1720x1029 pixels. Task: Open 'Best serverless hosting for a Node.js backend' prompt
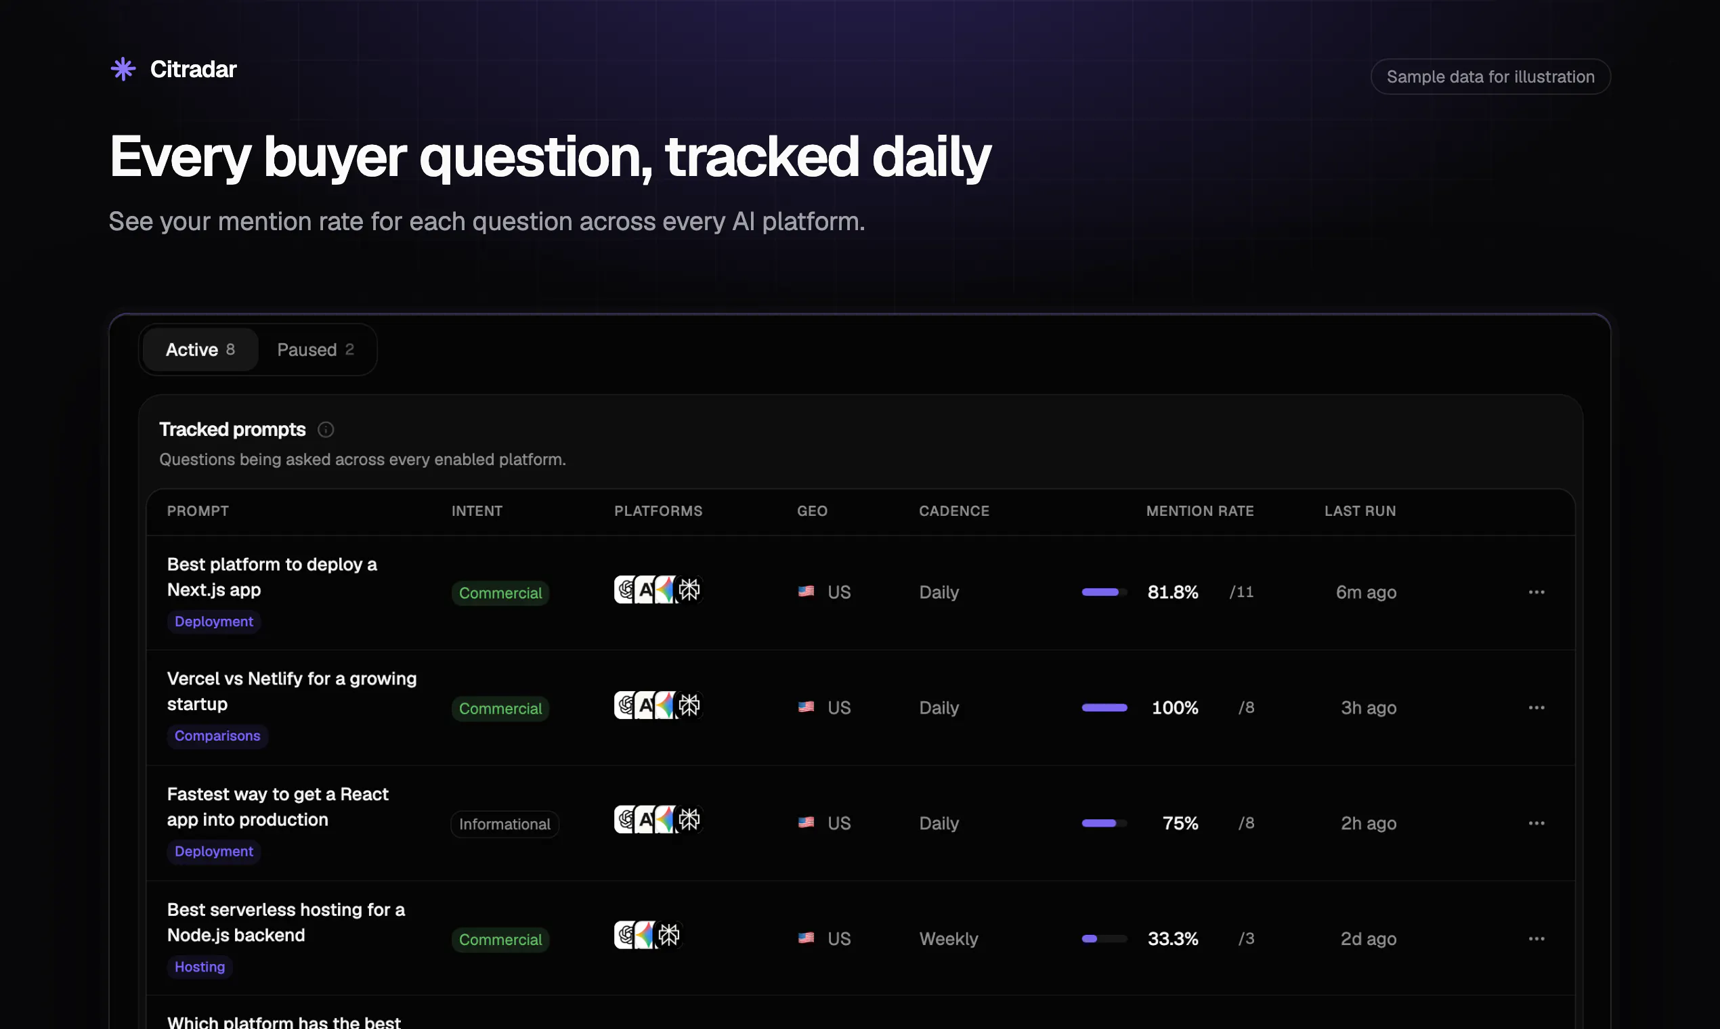286,922
